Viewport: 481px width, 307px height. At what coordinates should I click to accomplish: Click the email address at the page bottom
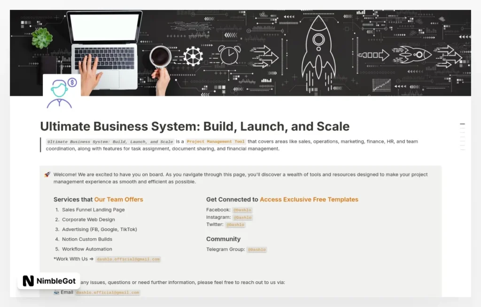click(108, 292)
